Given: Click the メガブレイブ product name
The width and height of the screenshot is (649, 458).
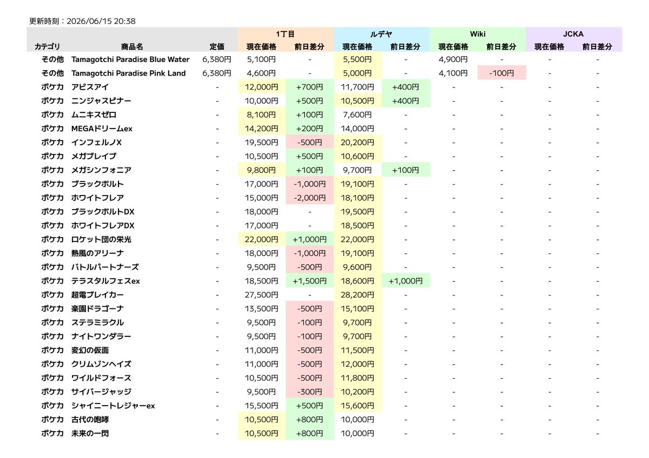Looking at the screenshot, I should pos(94,157).
